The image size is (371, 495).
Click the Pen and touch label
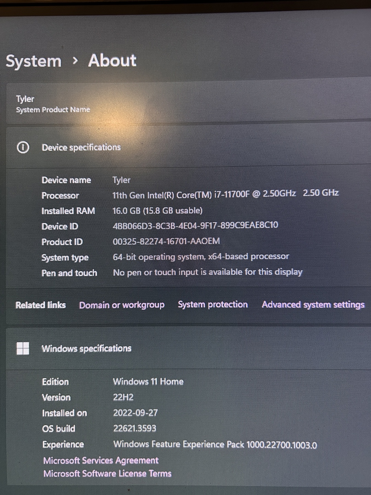[x=69, y=273]
